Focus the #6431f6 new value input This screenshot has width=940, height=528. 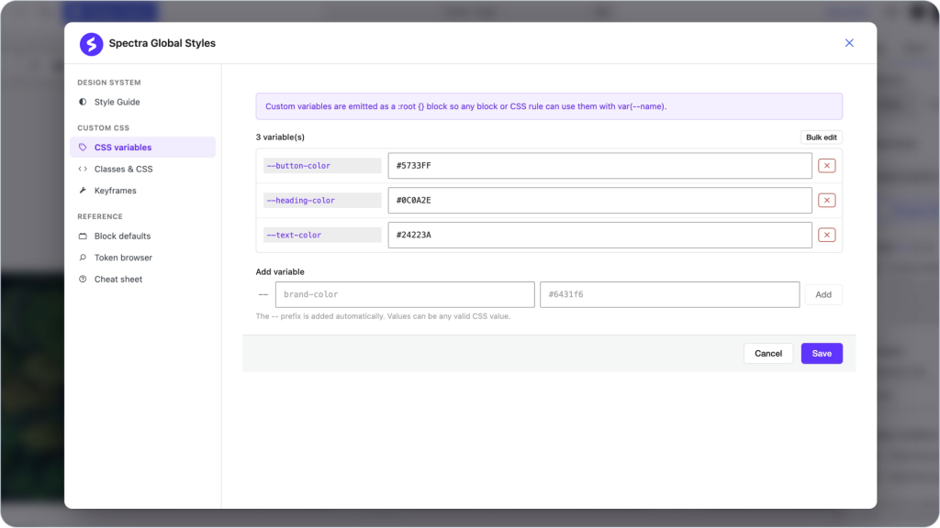tap(669, 294)
